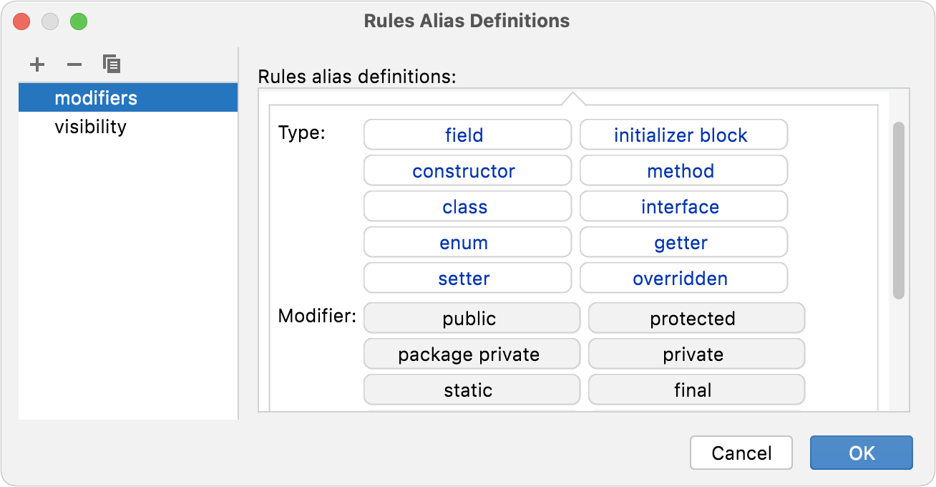This screenshot has width=936, height=487.
Task: Pick the constructor type option
Action: pos(467,170)
